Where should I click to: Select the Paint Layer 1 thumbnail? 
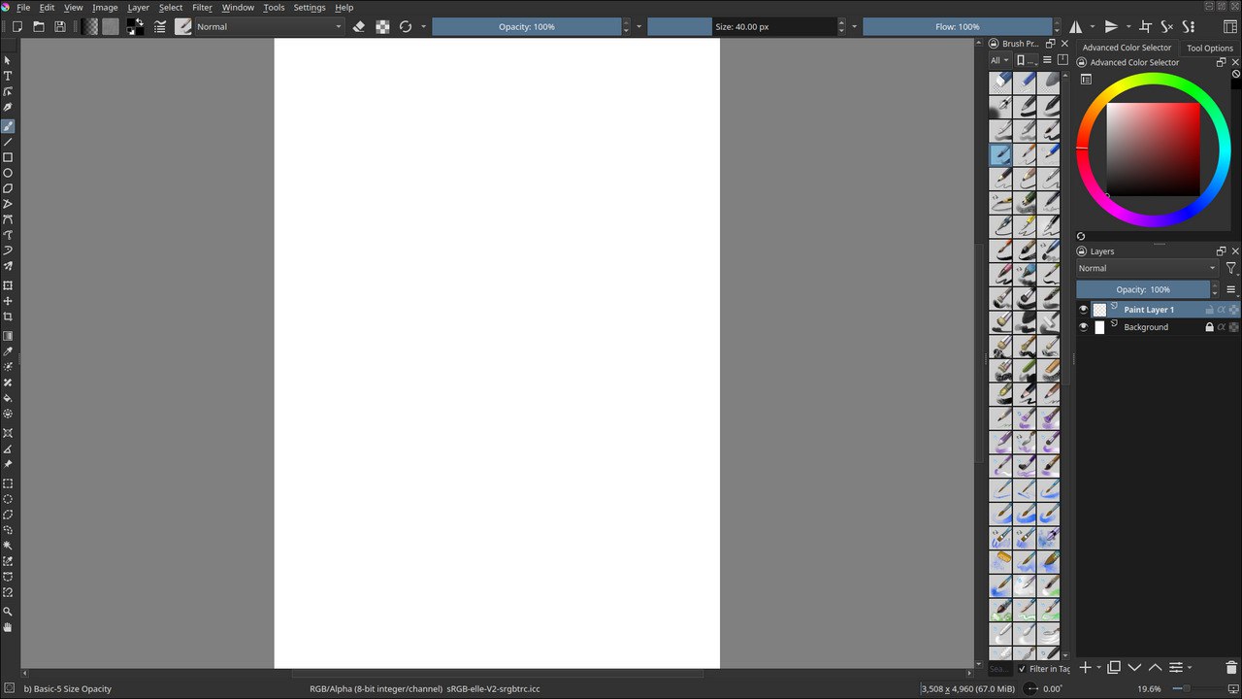point(1099,310)
